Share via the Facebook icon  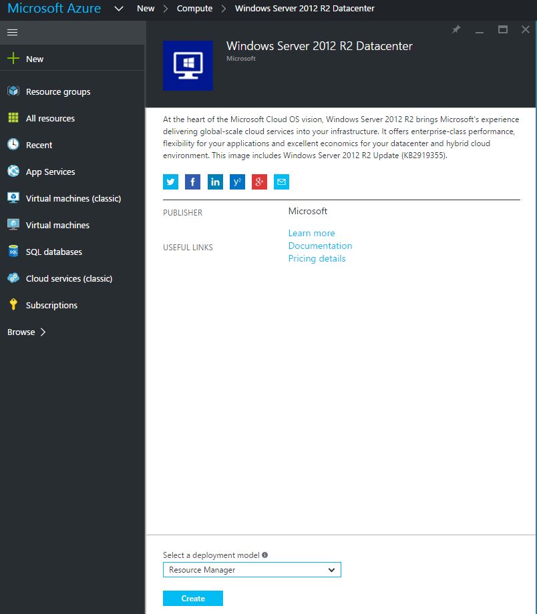tap(192, 182)
